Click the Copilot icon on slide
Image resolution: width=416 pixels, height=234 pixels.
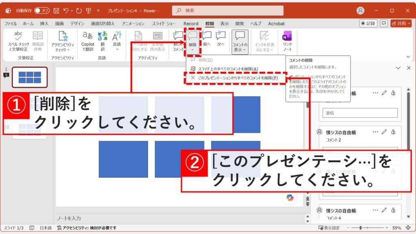tap(290, 198)
